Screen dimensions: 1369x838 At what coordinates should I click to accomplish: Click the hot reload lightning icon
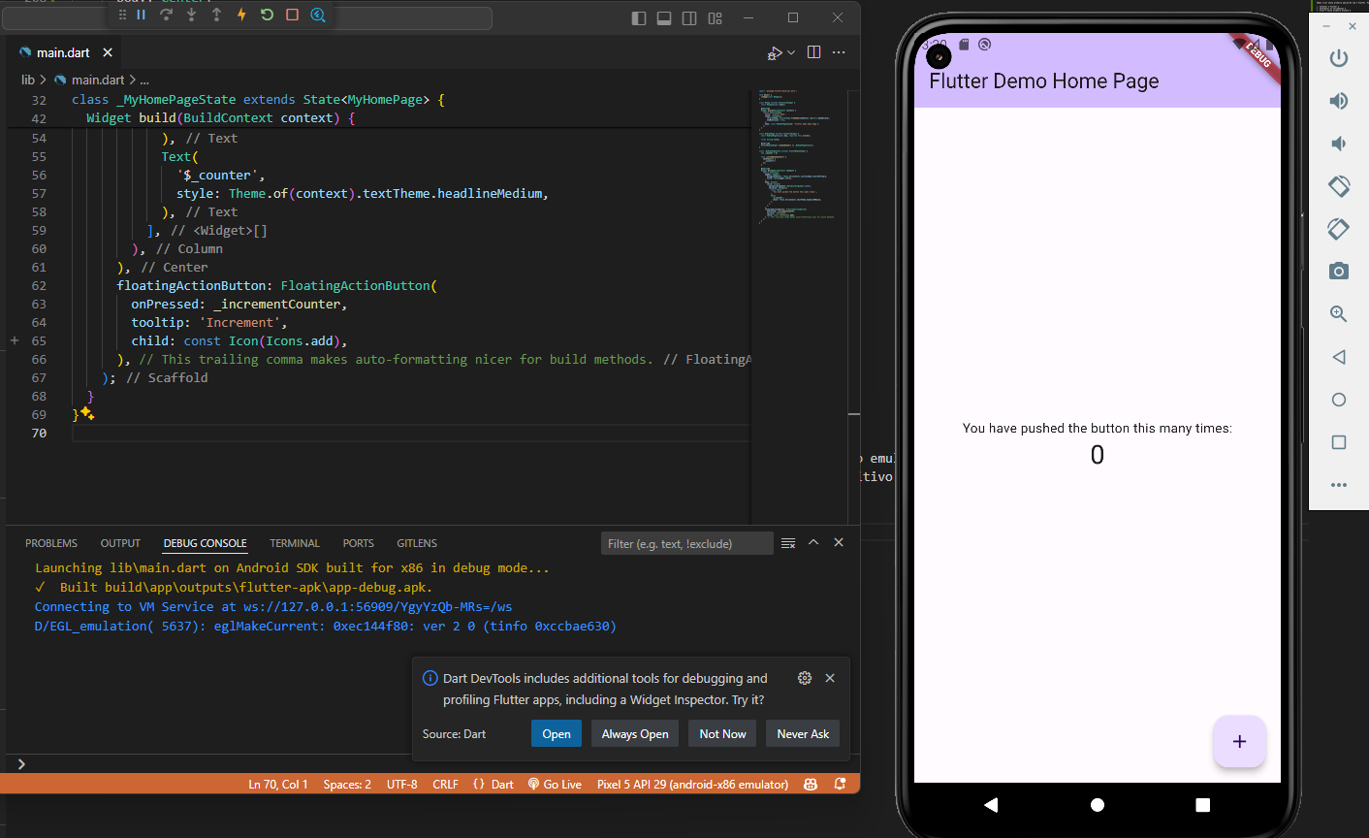coord(241,15)
